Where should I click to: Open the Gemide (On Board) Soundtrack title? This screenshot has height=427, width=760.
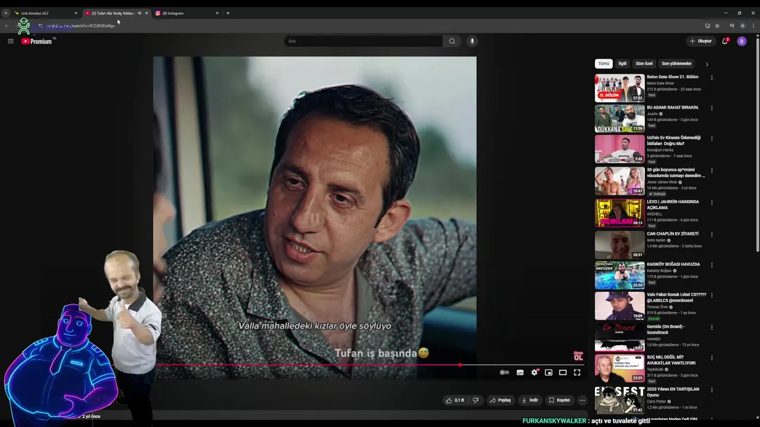tap(666, 329)
